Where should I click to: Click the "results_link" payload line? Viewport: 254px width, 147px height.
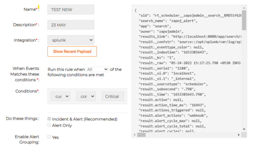click(x=190, y=37)
